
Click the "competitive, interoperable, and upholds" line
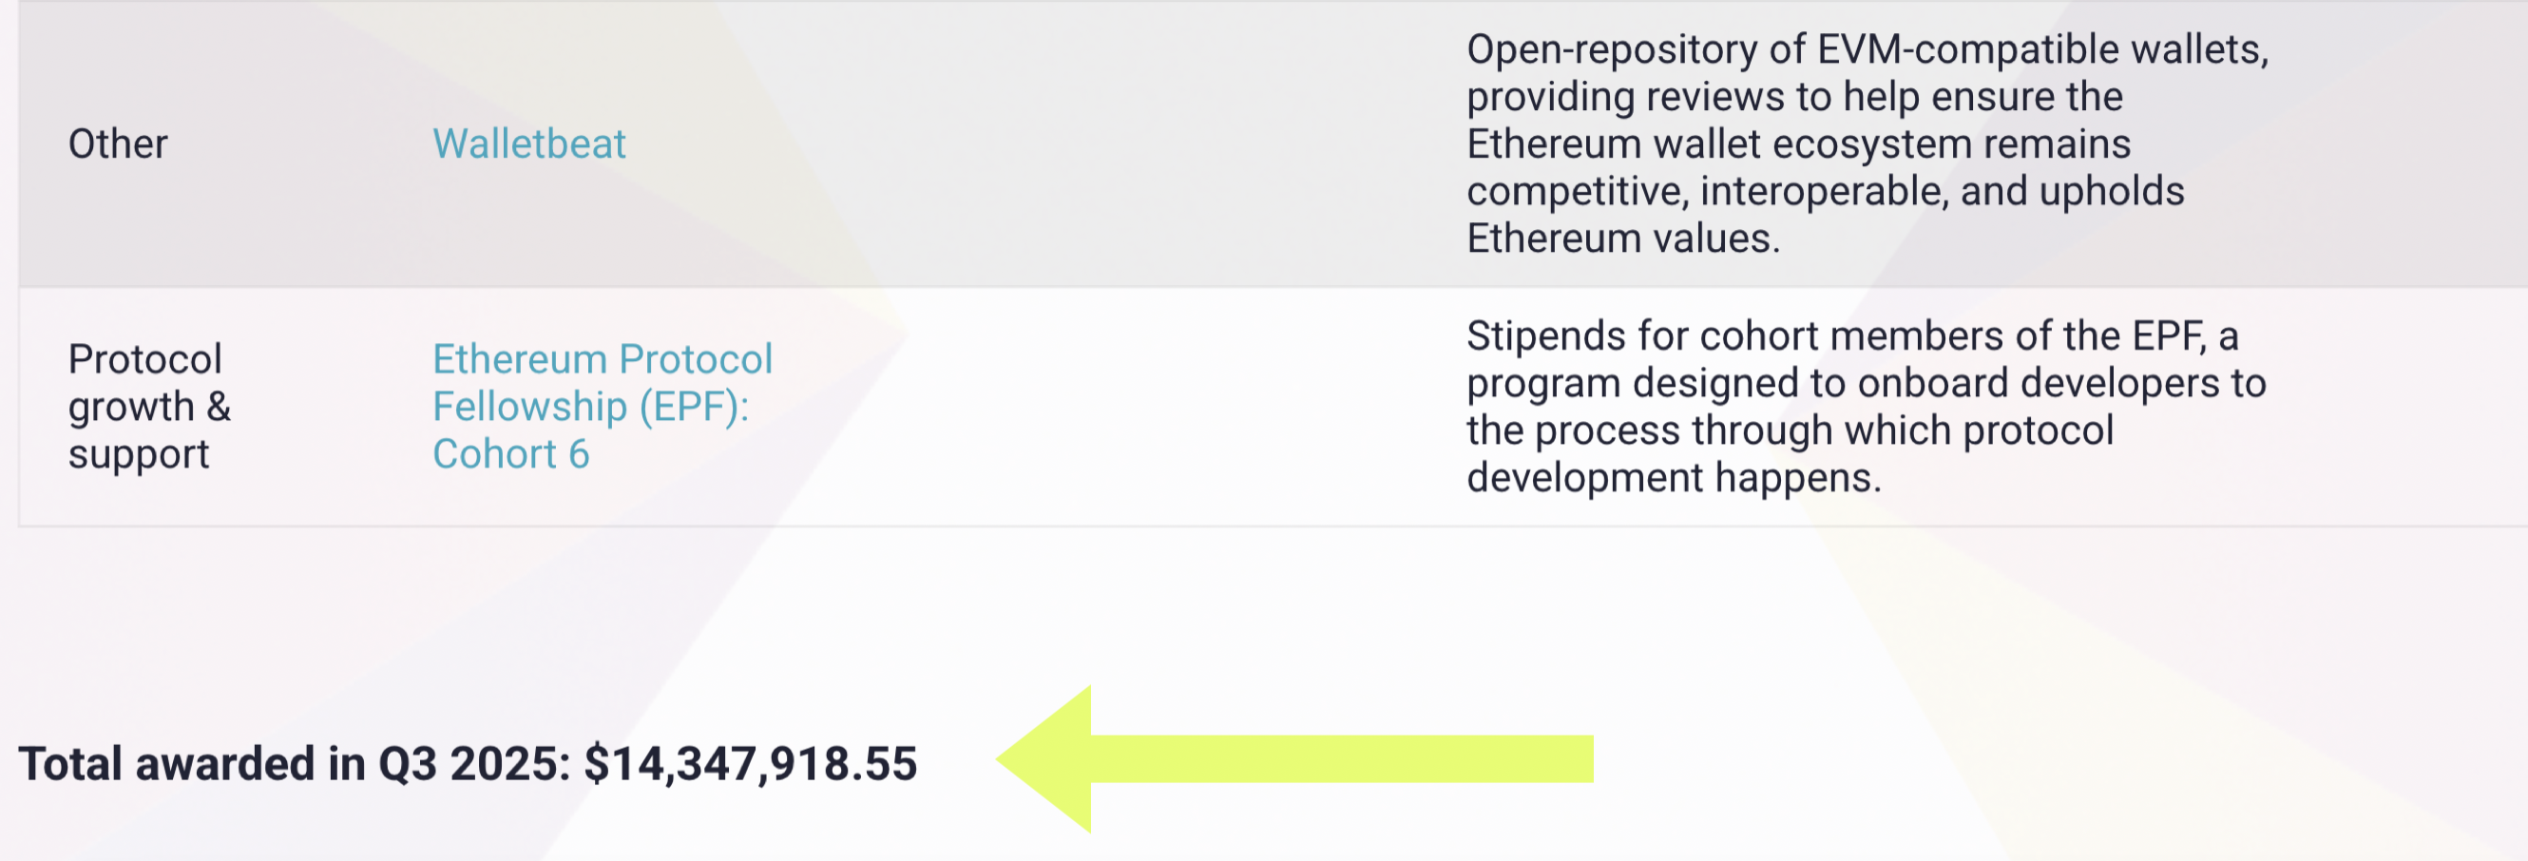pos(1826,191)
